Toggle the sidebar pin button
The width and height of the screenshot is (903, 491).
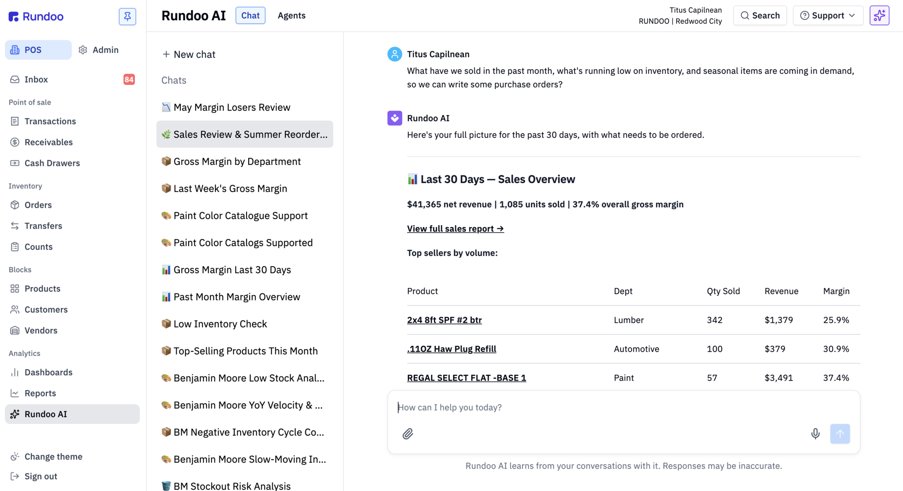(x=127, y=16)
